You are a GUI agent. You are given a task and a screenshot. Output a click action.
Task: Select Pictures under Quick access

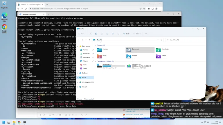[85, 61]
